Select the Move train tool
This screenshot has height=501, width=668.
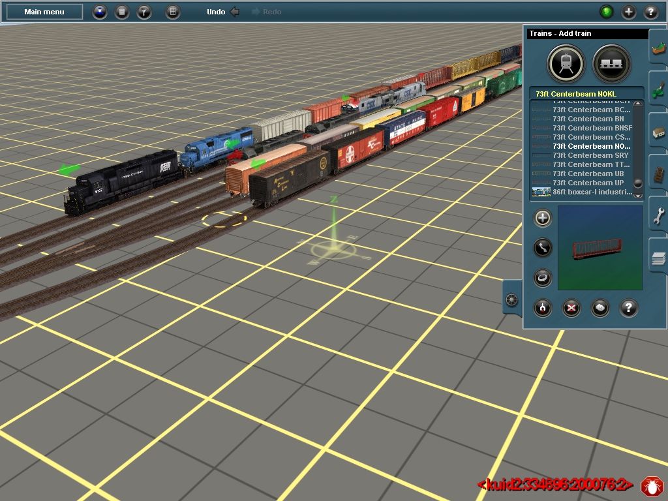543,248
